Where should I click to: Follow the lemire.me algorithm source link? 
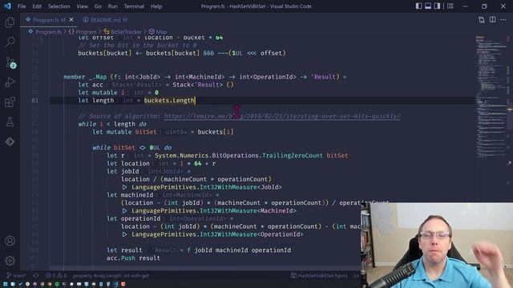[282, 116]
